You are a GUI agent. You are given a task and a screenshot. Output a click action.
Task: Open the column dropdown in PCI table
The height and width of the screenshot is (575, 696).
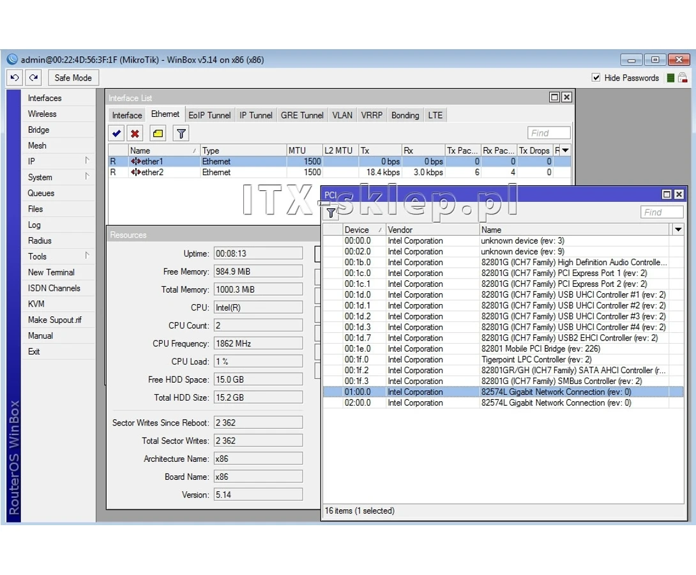coord(677,229)
